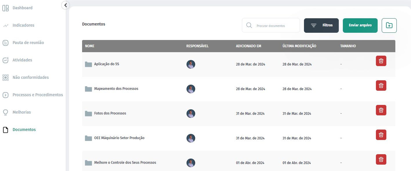
Task: Delete the Fotos dos Processos folder
Action: pos(381,110)
